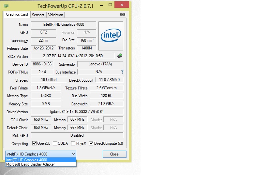Viewport: 267px width, 175px height.
Task: Click the Name field showing Intel(R) HD Graphics 4000
Action: click(64, 24)
